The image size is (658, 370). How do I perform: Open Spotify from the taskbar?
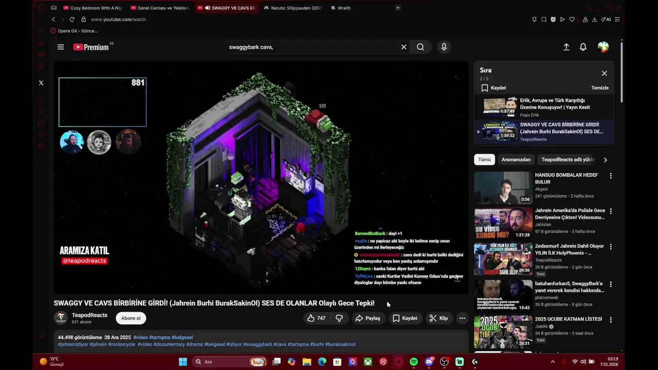click(x=414, y=362)
